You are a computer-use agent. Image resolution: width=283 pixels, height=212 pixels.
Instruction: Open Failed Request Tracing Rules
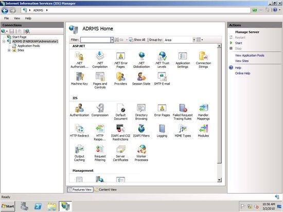point(183,112)
